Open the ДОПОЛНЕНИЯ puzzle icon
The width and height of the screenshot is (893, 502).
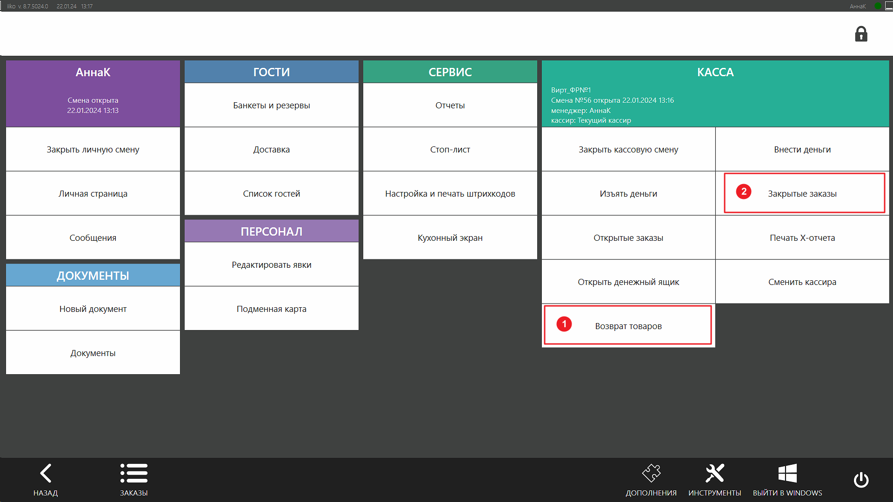pos(651,473)
